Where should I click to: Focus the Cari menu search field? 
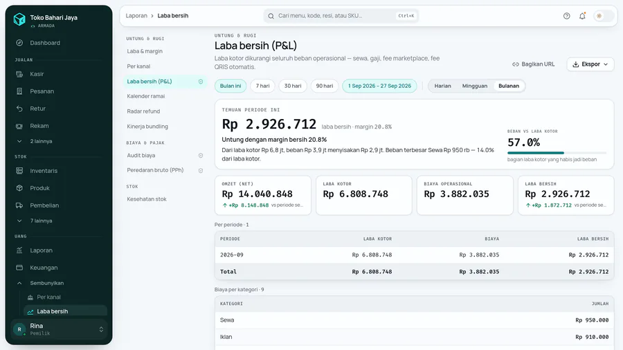tap(341, 16)
